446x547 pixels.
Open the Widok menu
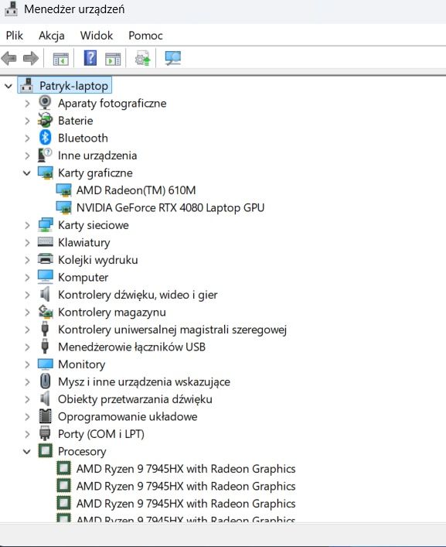coord(97,36)
